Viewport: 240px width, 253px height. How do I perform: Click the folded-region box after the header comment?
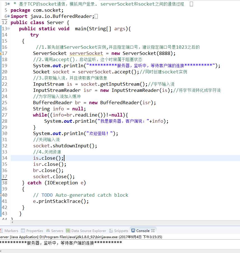pos(191,4)
